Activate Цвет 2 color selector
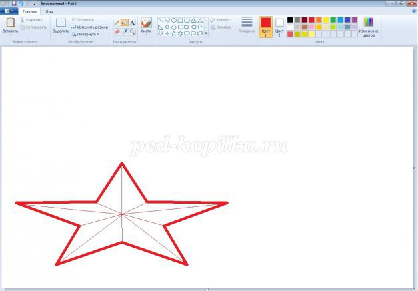The width and height of the screenshot is (418, 291). (x=279, y=27)
